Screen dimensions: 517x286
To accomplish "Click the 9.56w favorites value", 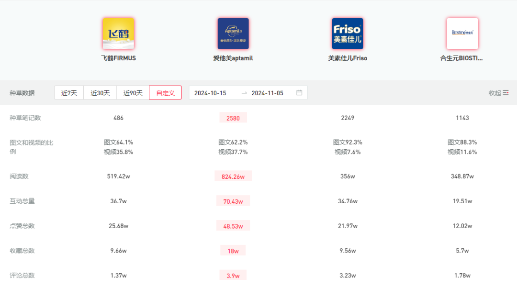I will pyautogui.click(x=348, y=251).
